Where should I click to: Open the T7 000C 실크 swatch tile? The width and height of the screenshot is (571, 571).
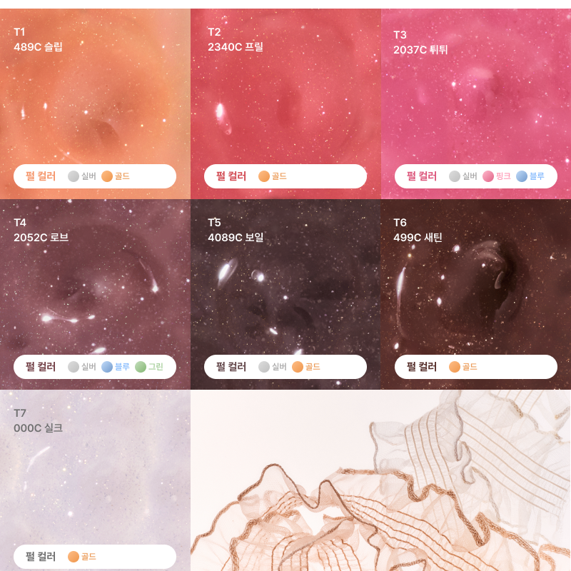[x=95, y=480]
